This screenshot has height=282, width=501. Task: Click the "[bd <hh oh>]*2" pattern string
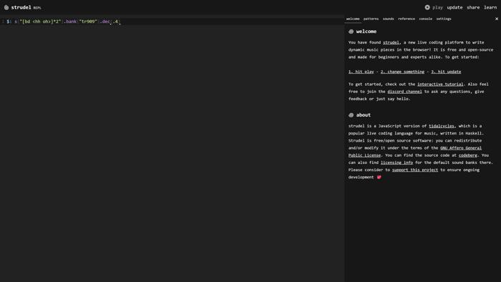tap(40, 21)
